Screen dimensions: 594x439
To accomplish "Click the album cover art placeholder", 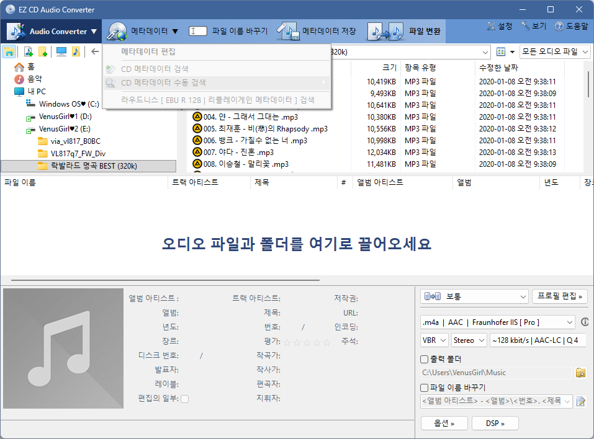I will tap(63, 348).
